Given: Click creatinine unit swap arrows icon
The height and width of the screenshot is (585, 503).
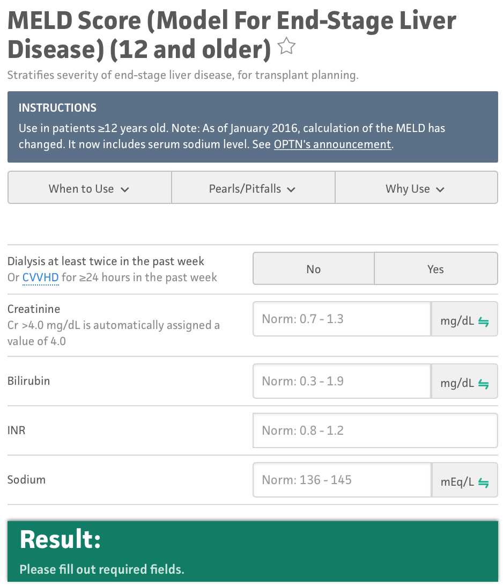Looking at the screenshot, I should [484, 322].
